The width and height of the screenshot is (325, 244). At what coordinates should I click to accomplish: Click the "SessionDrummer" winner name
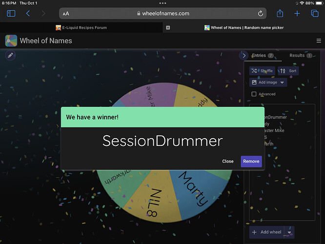[162, 141]
